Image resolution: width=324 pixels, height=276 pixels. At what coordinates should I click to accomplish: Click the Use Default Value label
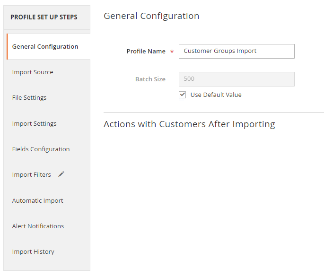click(216, 95)
